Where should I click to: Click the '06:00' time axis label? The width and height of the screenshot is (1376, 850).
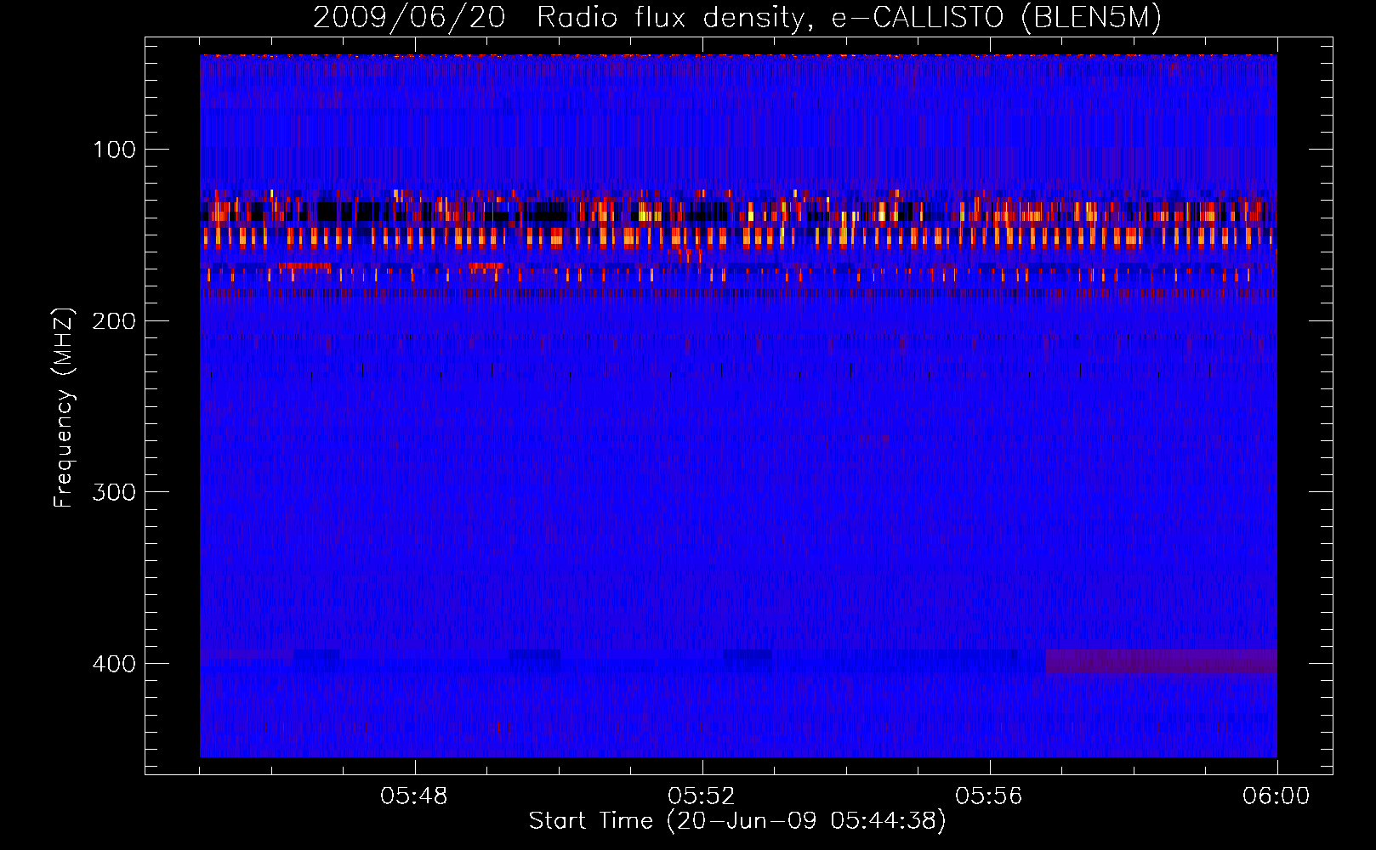pos(1276,796)
